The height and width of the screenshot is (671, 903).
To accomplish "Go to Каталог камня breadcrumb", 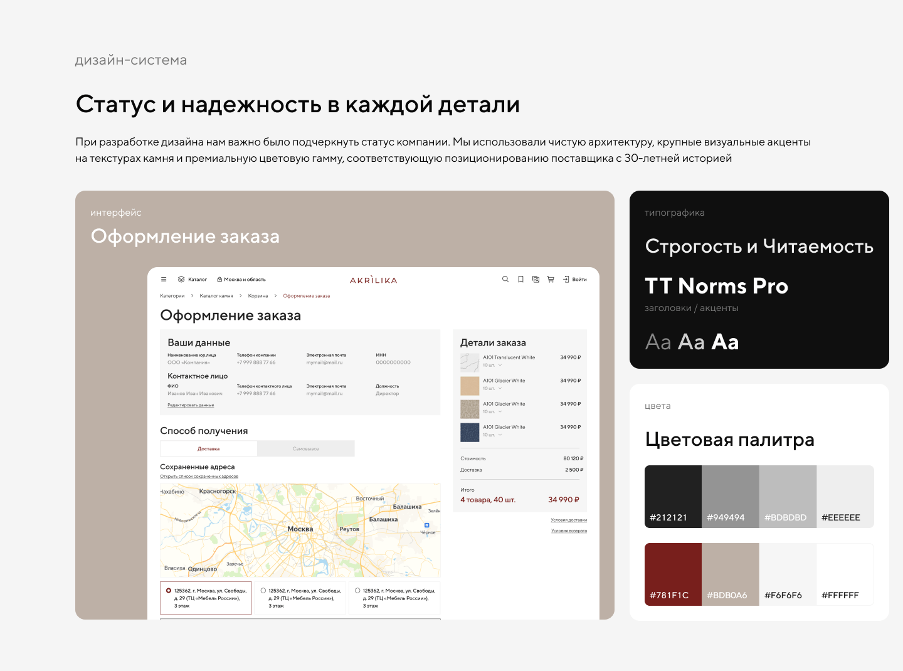I will point(216,296).
